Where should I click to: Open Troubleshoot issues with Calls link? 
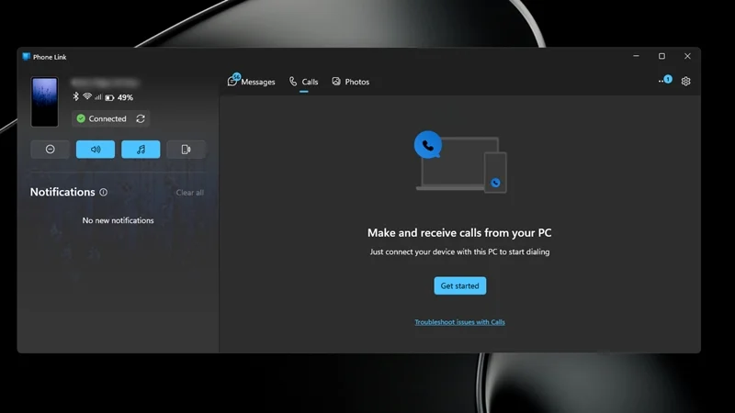(460, 322)
